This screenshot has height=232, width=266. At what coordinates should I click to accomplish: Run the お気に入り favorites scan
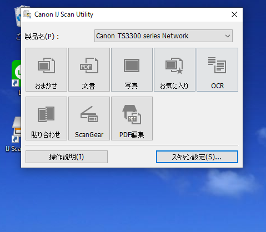pyautogui.click(x=174, y=69)
